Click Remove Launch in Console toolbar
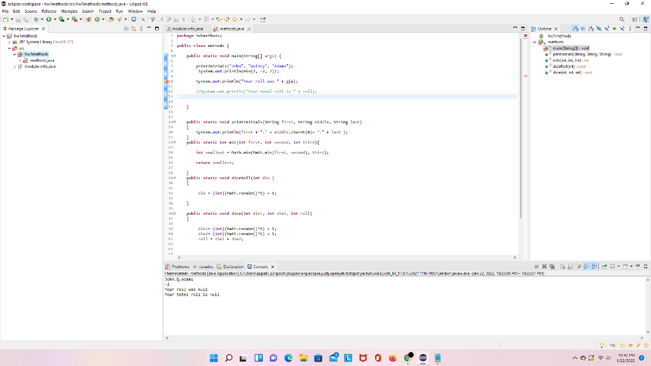Image resolution: width=651 pixels, height=366 pixels. pyautogui.click(x=544, y=266)
